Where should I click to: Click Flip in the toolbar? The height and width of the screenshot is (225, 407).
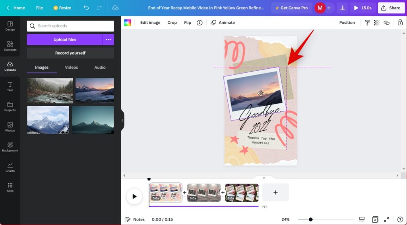pos(188,23)
